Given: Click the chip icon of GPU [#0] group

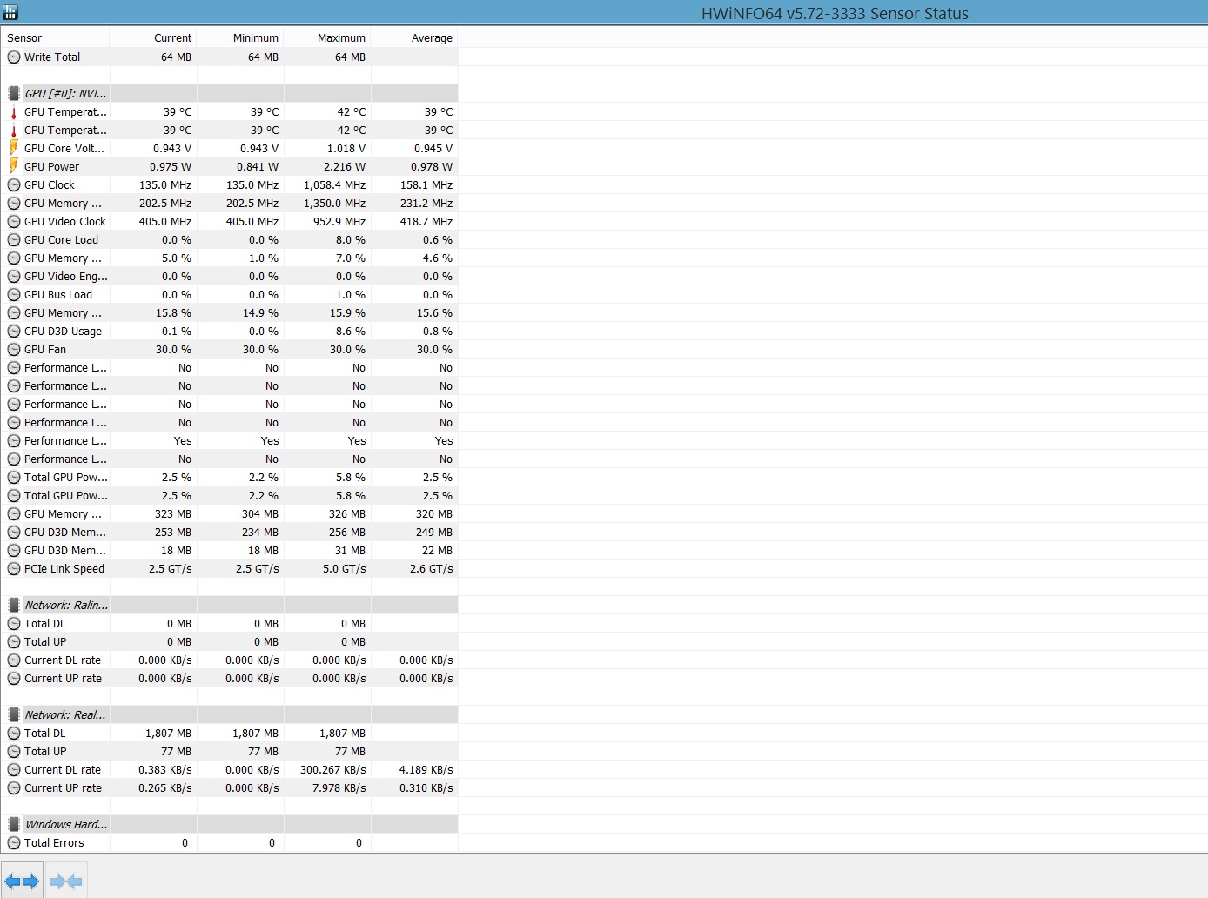Looking at the screenshot, I should tap(14, 94).
